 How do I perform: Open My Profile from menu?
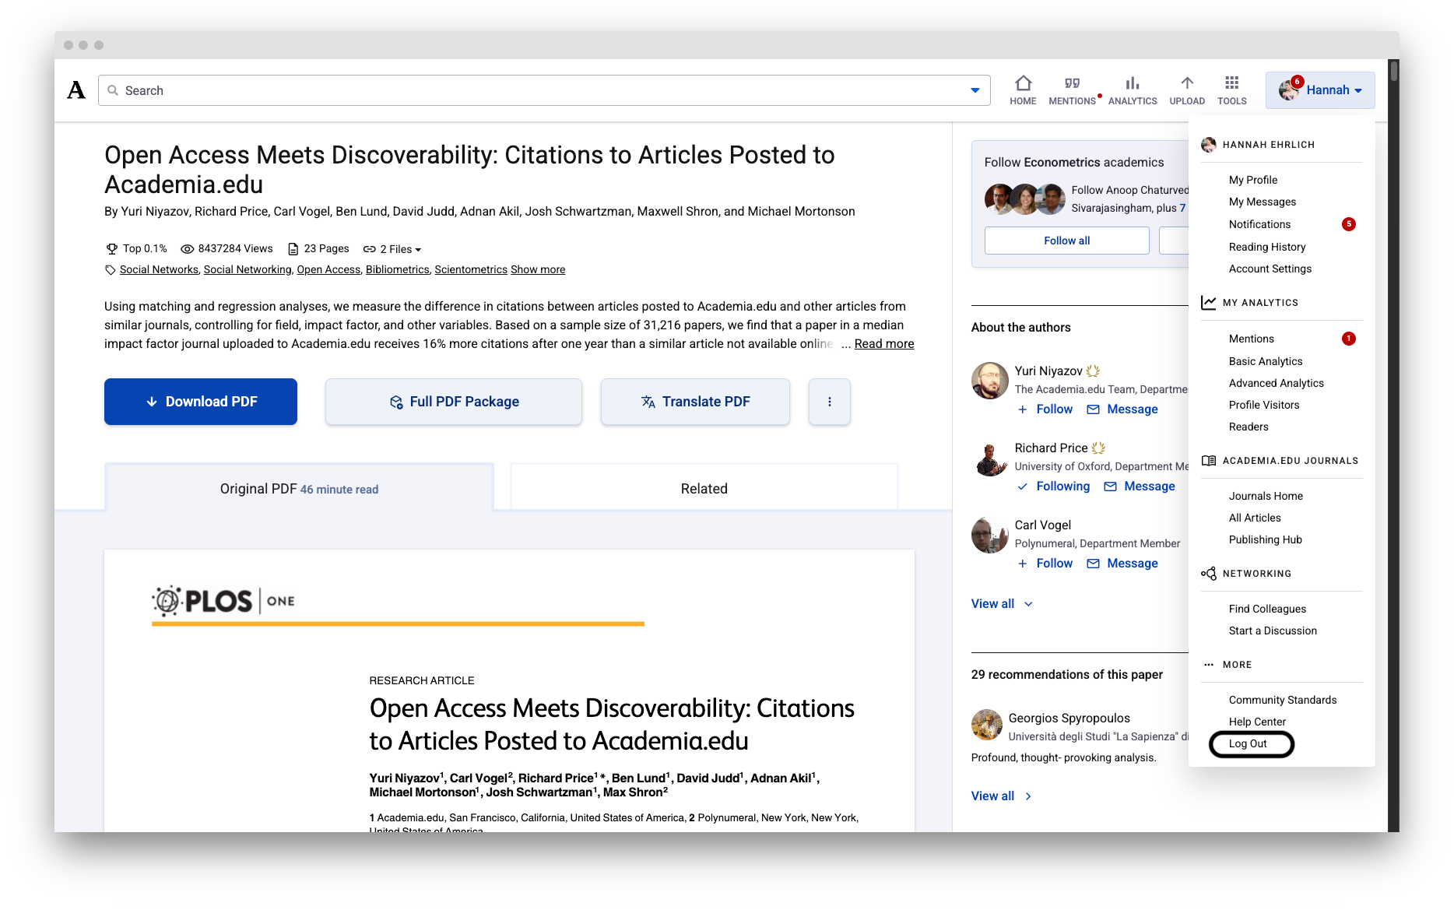point(1253,180)
